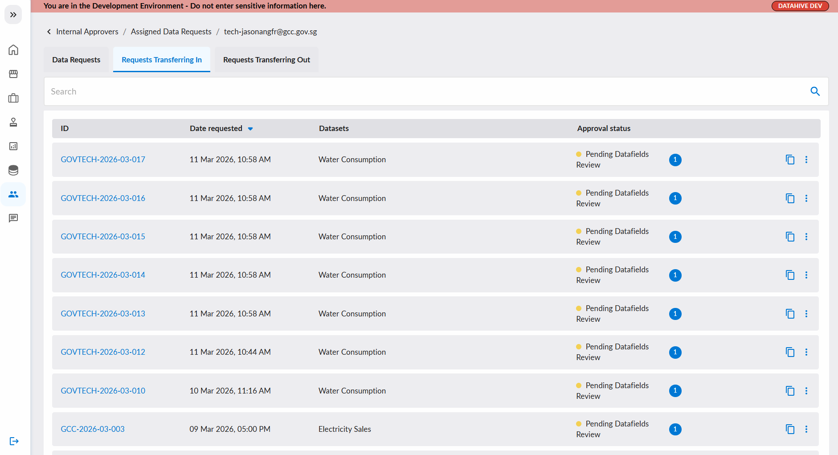Open request GOVTECH-2026-03-016
The height and width of the screenshot is (455, 838).
click(x=103, y=198)
